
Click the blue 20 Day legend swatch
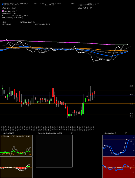point(3,5)
